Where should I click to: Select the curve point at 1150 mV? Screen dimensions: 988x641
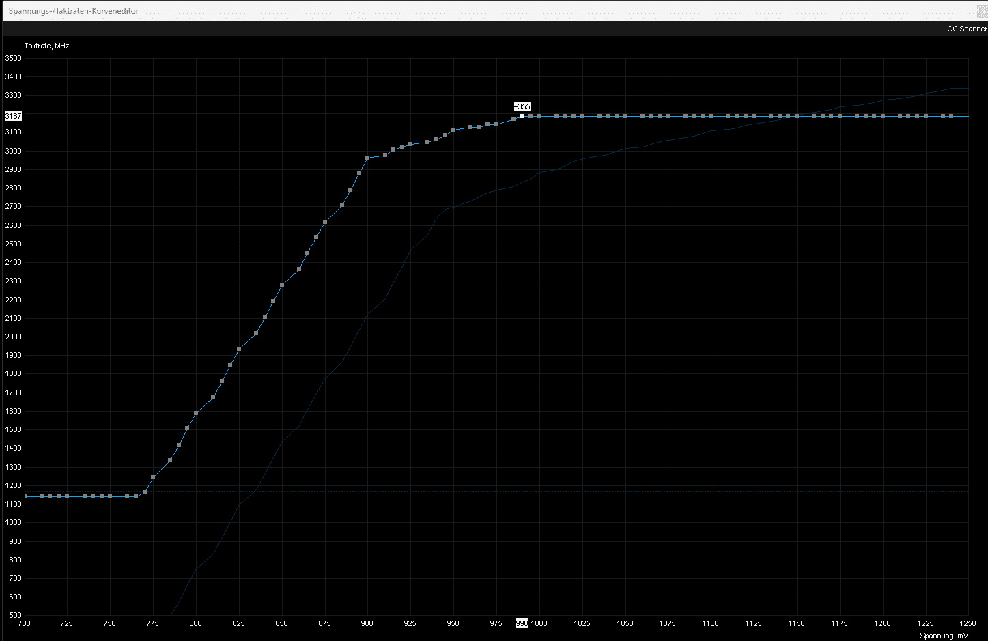[x=797, y=116]
